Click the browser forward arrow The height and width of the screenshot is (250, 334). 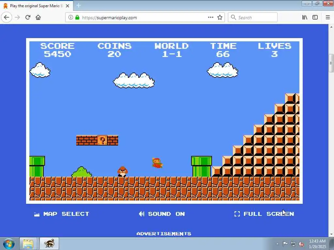(x=18, y=18)
